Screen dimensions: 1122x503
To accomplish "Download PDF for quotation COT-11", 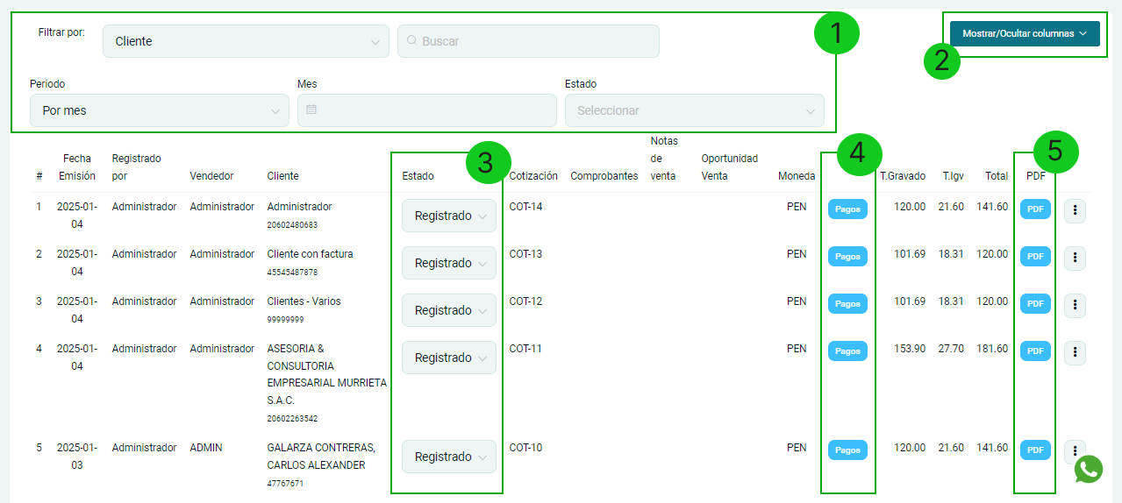I will pos(1035,351).
